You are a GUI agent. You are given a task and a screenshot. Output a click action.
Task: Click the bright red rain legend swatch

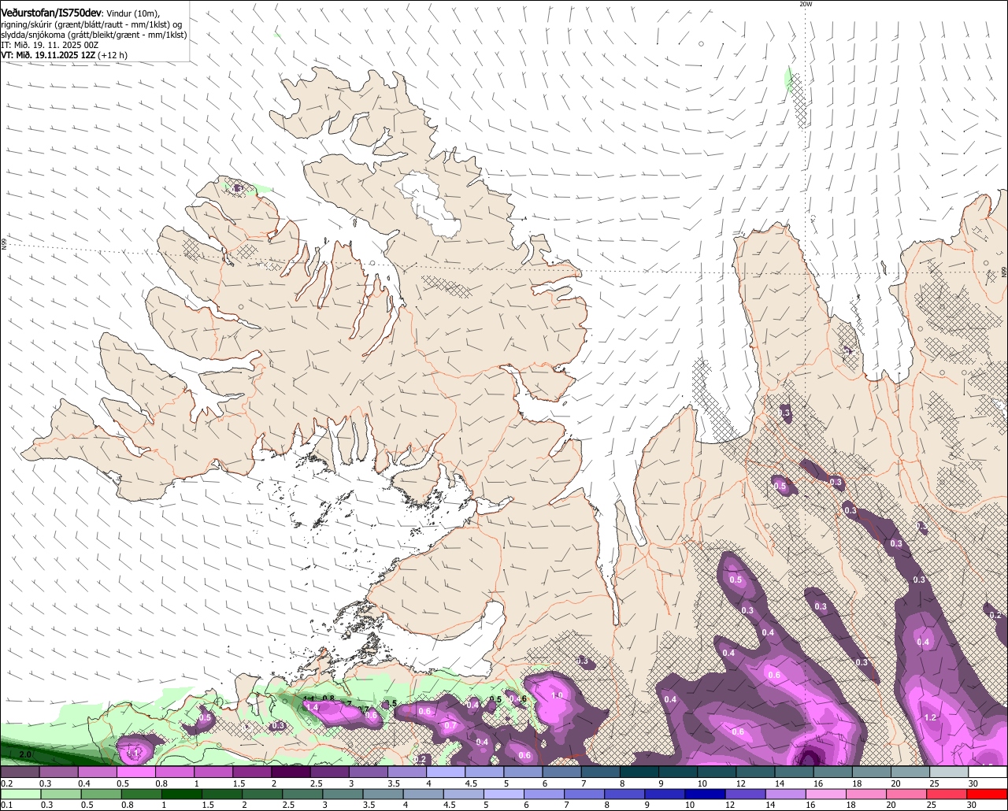(x=988, y=794)
